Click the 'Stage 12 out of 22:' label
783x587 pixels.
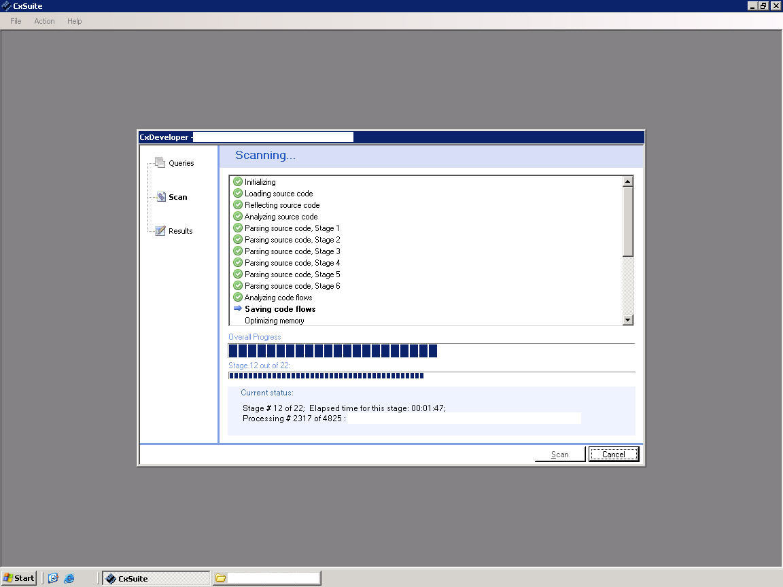point(259,366)
